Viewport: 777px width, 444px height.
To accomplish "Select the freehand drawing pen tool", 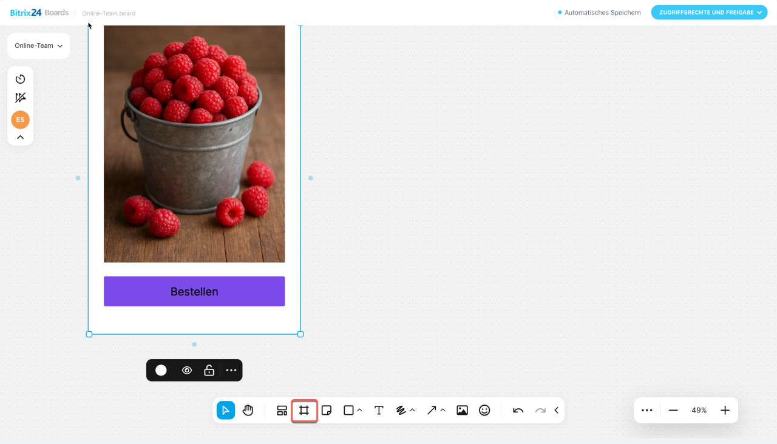I will [401, 411].
